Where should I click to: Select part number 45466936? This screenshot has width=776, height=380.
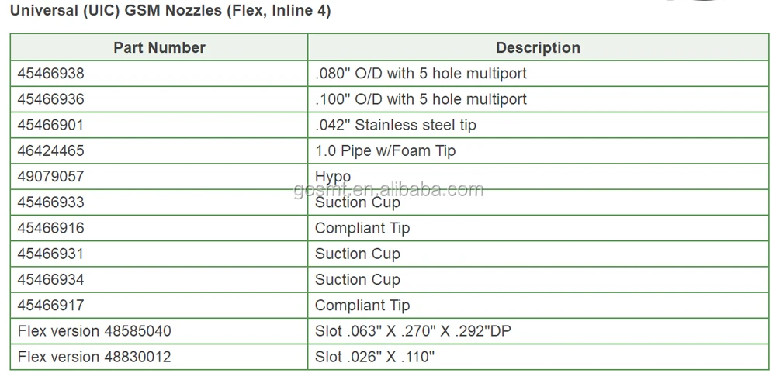click(51, 99)
